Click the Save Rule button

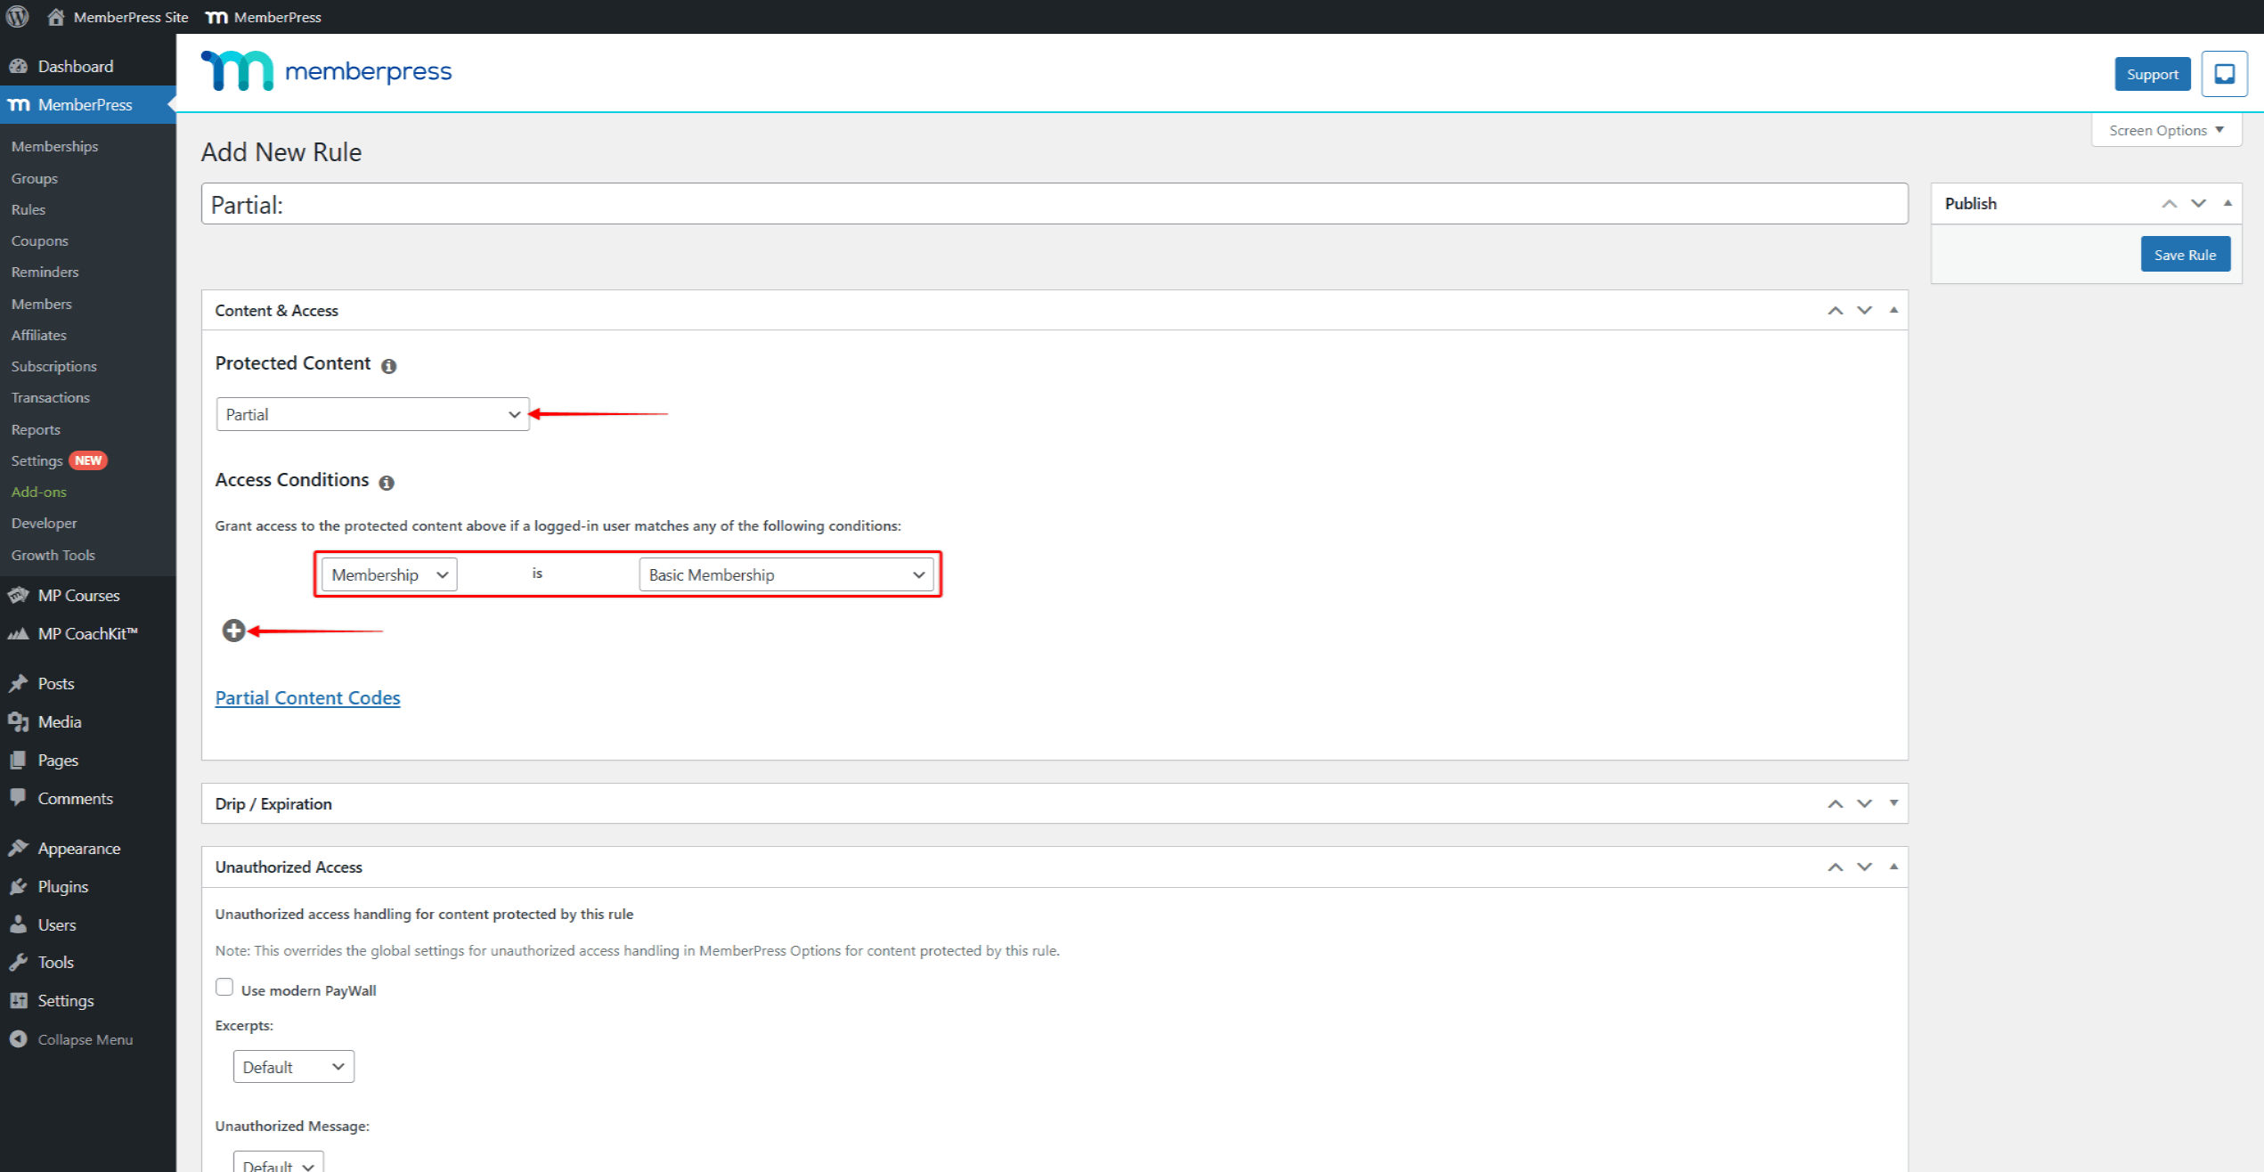click(x=2185, y=255)
